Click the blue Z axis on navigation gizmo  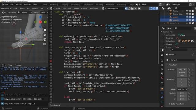pyautogui.click(x=40, y=17)
